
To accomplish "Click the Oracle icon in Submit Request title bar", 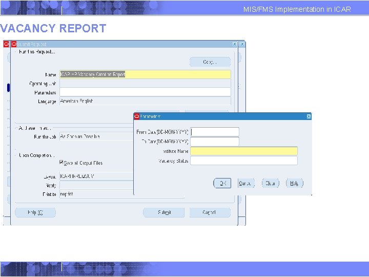I will [14, 44].
